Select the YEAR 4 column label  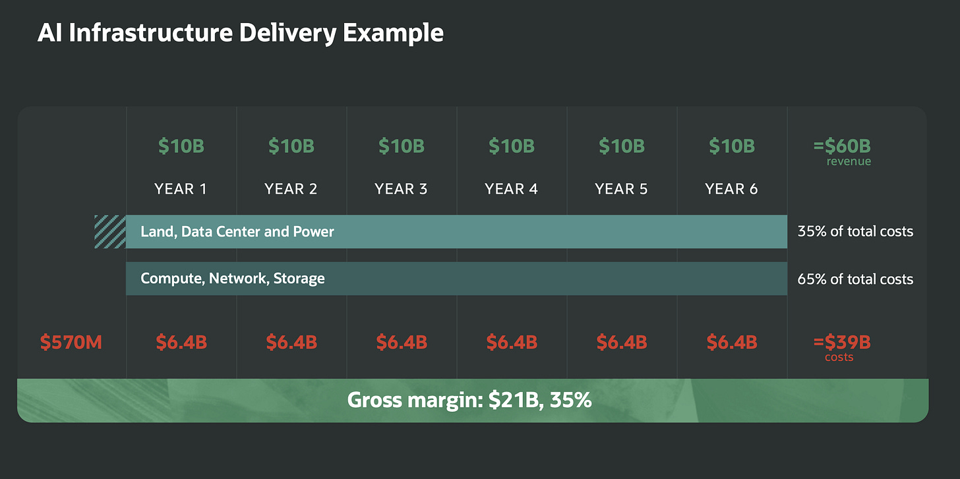coord(511,189)
